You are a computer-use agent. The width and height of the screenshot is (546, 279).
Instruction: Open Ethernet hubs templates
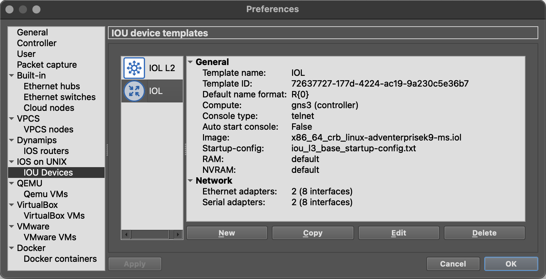(x=52, y=86)
